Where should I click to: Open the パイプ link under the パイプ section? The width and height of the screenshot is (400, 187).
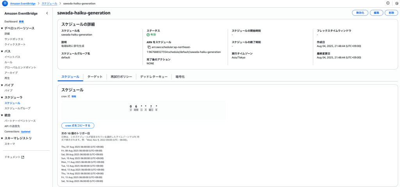click(x=9, y=91)
